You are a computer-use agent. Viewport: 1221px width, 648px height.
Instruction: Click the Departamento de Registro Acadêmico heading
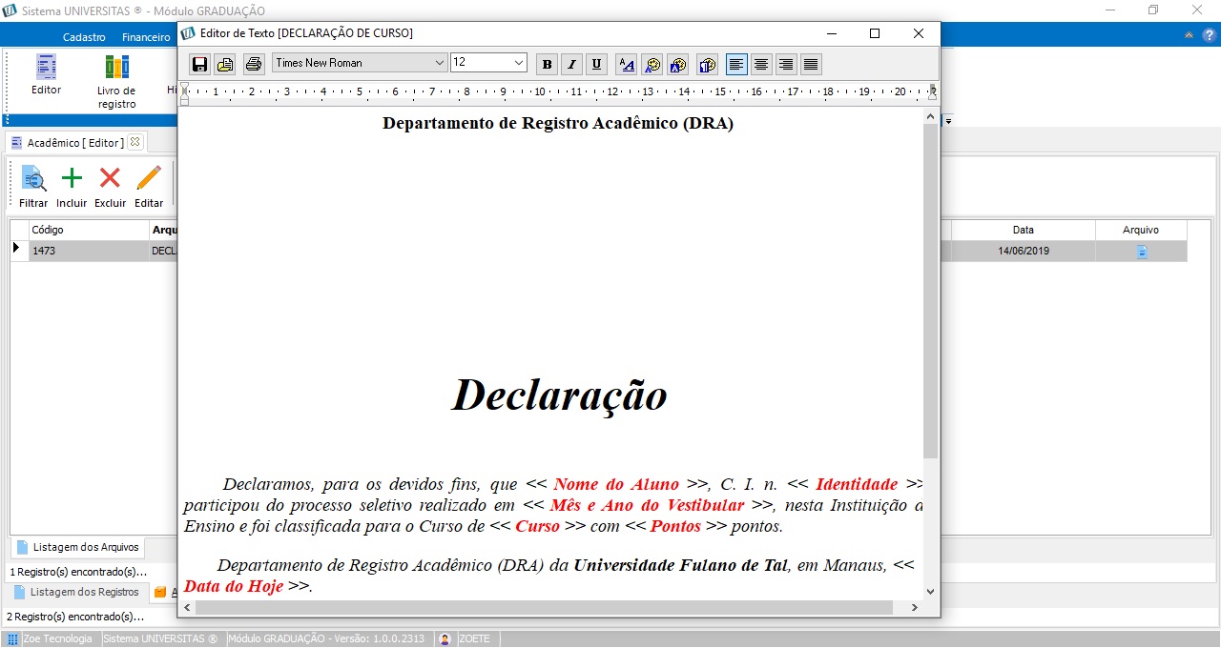click(x=558, y=123)
